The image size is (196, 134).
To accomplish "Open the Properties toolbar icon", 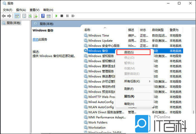I will [24, 16].
